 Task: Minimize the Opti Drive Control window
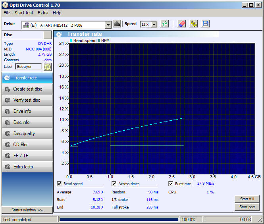pos(245,5)
